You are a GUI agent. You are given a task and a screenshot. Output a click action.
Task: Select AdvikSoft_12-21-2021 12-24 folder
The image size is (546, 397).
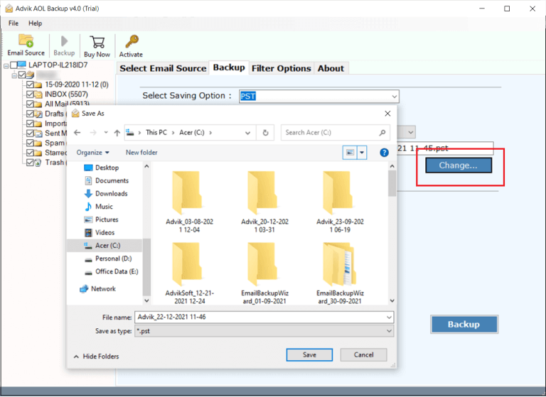189,273
